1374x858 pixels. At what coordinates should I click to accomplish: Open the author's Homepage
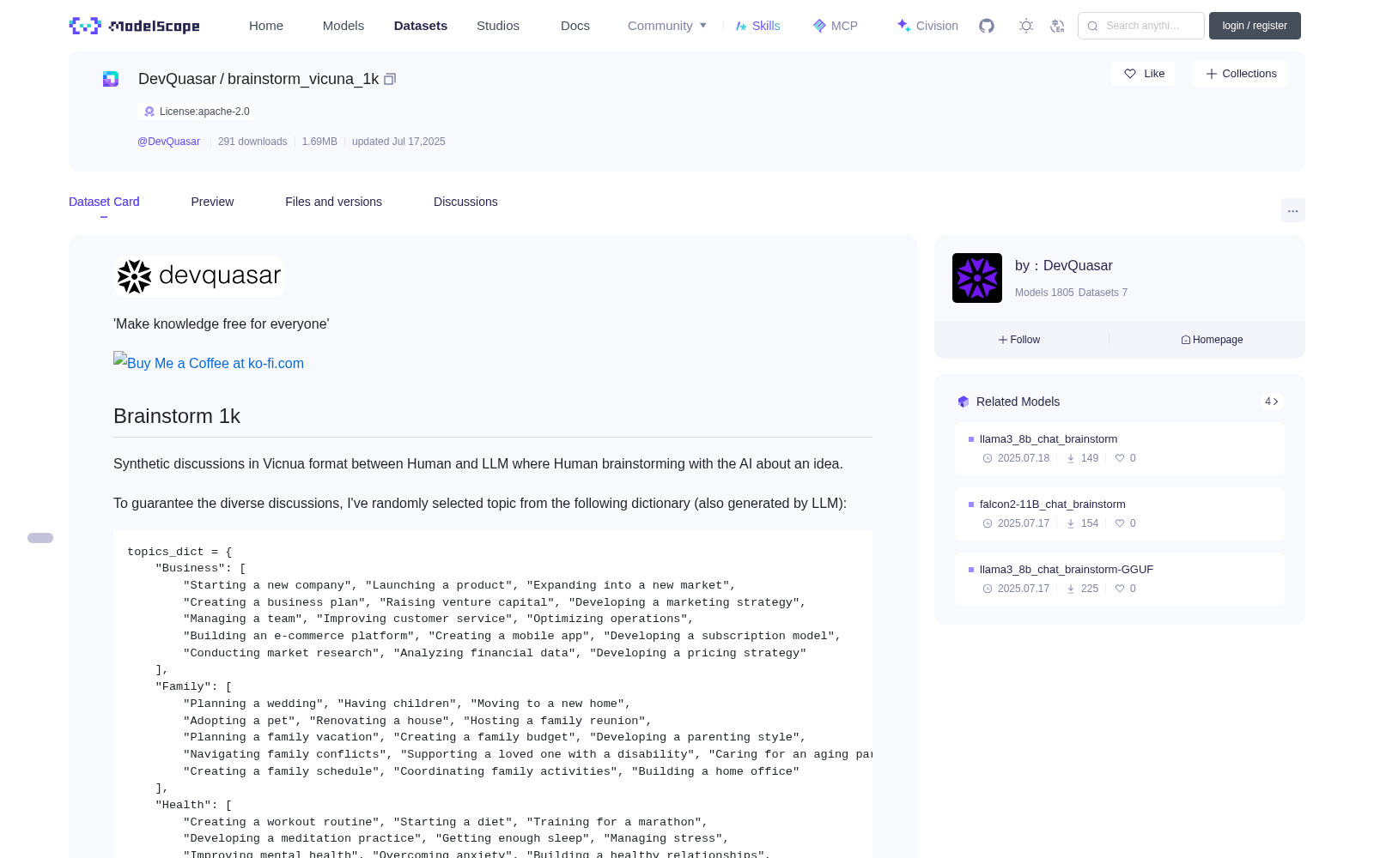1212,340
